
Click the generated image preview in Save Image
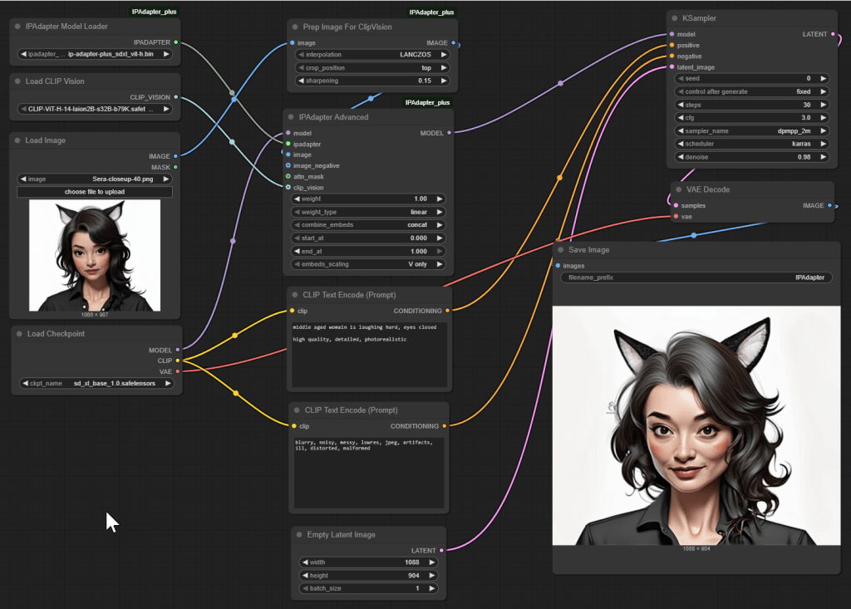[x=696, y=425]
